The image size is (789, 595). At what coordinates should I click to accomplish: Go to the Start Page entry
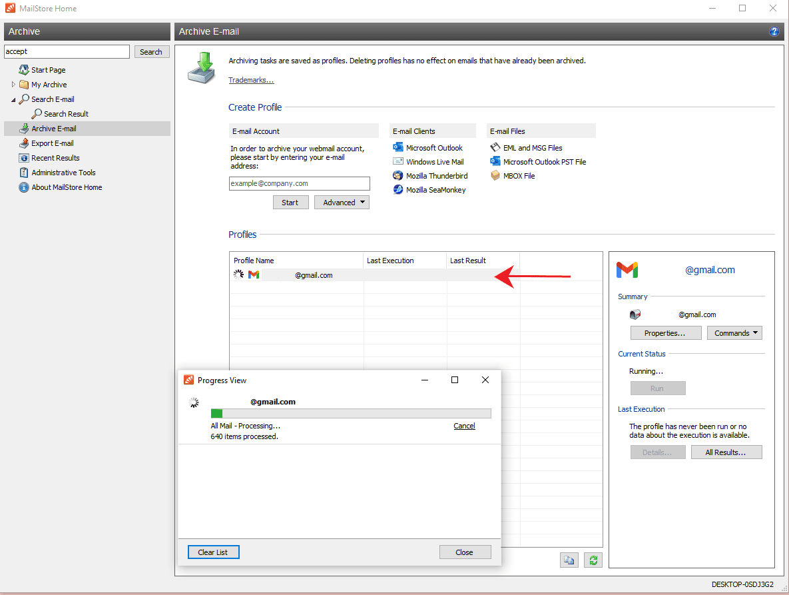(x=47, y=69)
